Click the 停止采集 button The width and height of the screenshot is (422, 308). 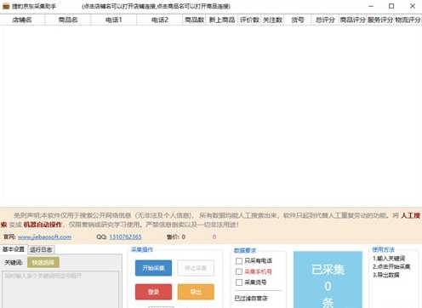[x=196, y=268]
